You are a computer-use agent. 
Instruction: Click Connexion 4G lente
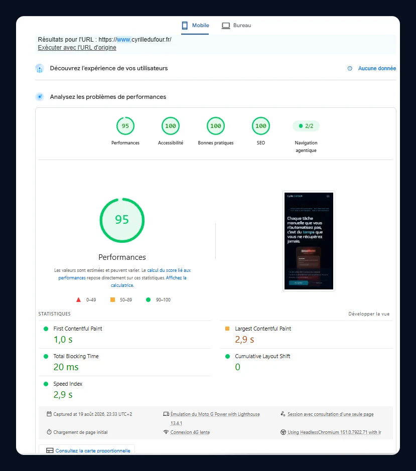click(x=190, y=432)
